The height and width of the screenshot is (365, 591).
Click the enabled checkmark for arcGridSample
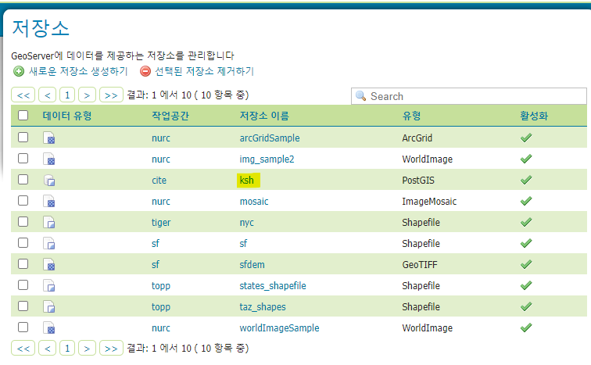(526, 138)
